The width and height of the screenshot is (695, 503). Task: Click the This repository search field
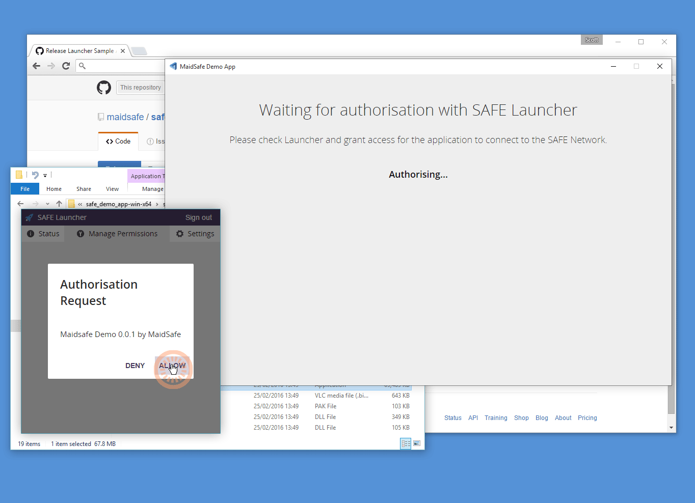141,88
